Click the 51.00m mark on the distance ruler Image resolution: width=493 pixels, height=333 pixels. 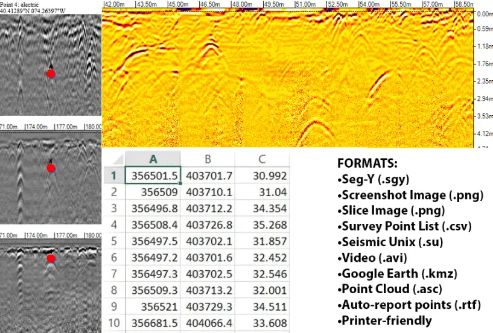305,4
